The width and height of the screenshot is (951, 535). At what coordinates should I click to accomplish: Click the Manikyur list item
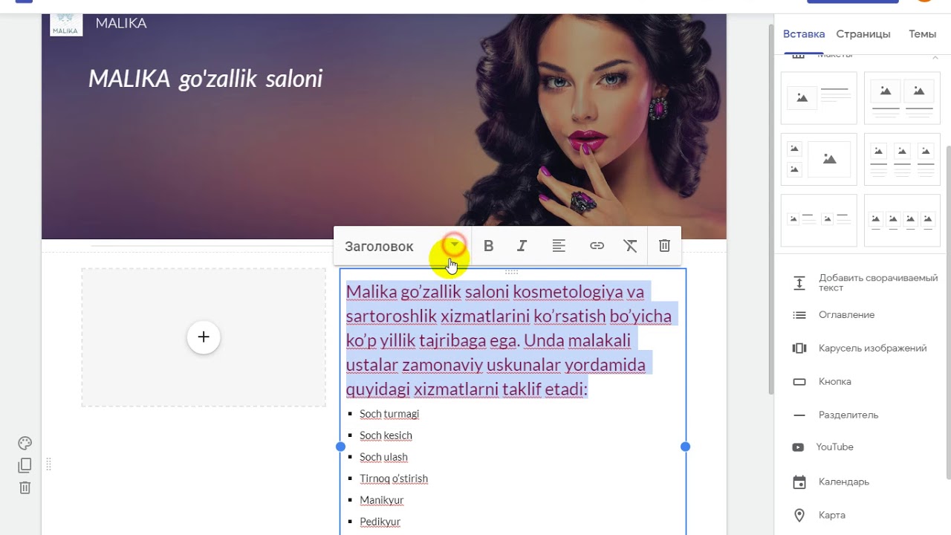tap(382, 500)
